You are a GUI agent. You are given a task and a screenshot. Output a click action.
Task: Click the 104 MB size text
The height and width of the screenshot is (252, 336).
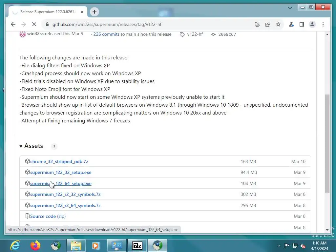pos(248,184)
